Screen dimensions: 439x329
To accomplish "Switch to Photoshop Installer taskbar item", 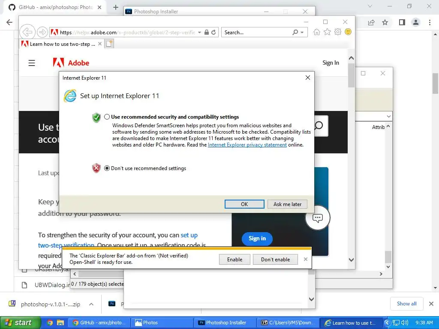I will pos(226,323).
